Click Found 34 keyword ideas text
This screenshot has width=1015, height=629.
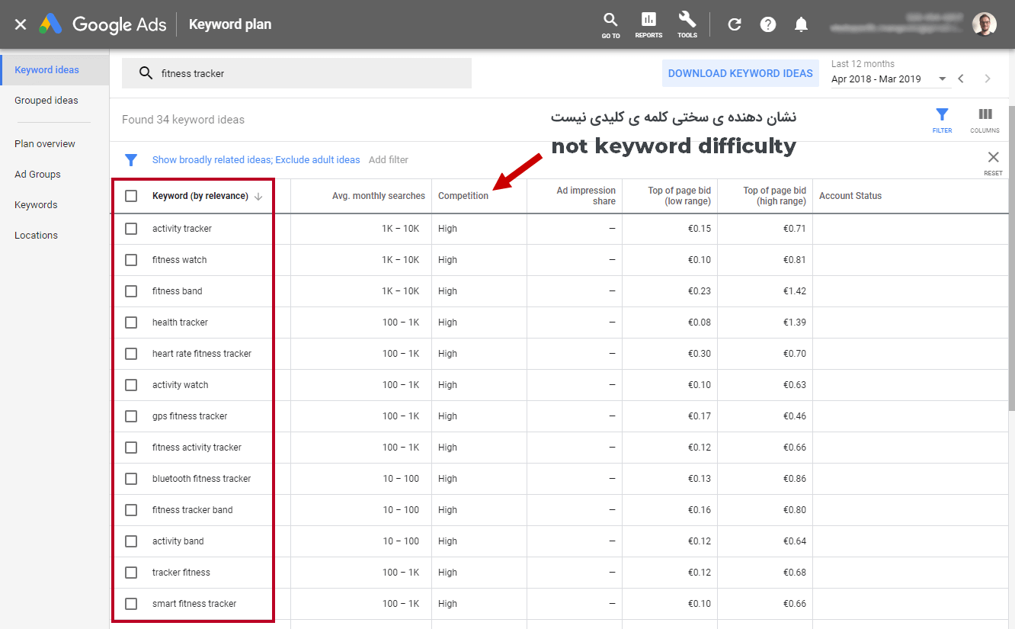click(x=183, y=120)
